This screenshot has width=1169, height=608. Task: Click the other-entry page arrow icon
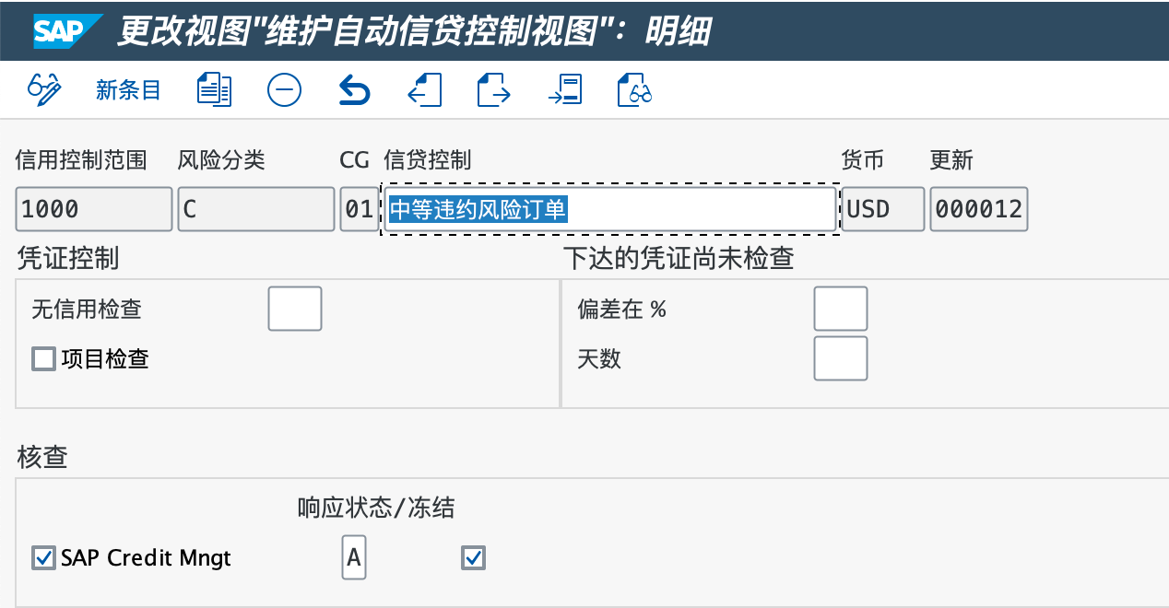pyautogui.click(x=564, y=89)
